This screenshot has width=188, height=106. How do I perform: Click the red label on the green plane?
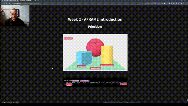[96, 68]
